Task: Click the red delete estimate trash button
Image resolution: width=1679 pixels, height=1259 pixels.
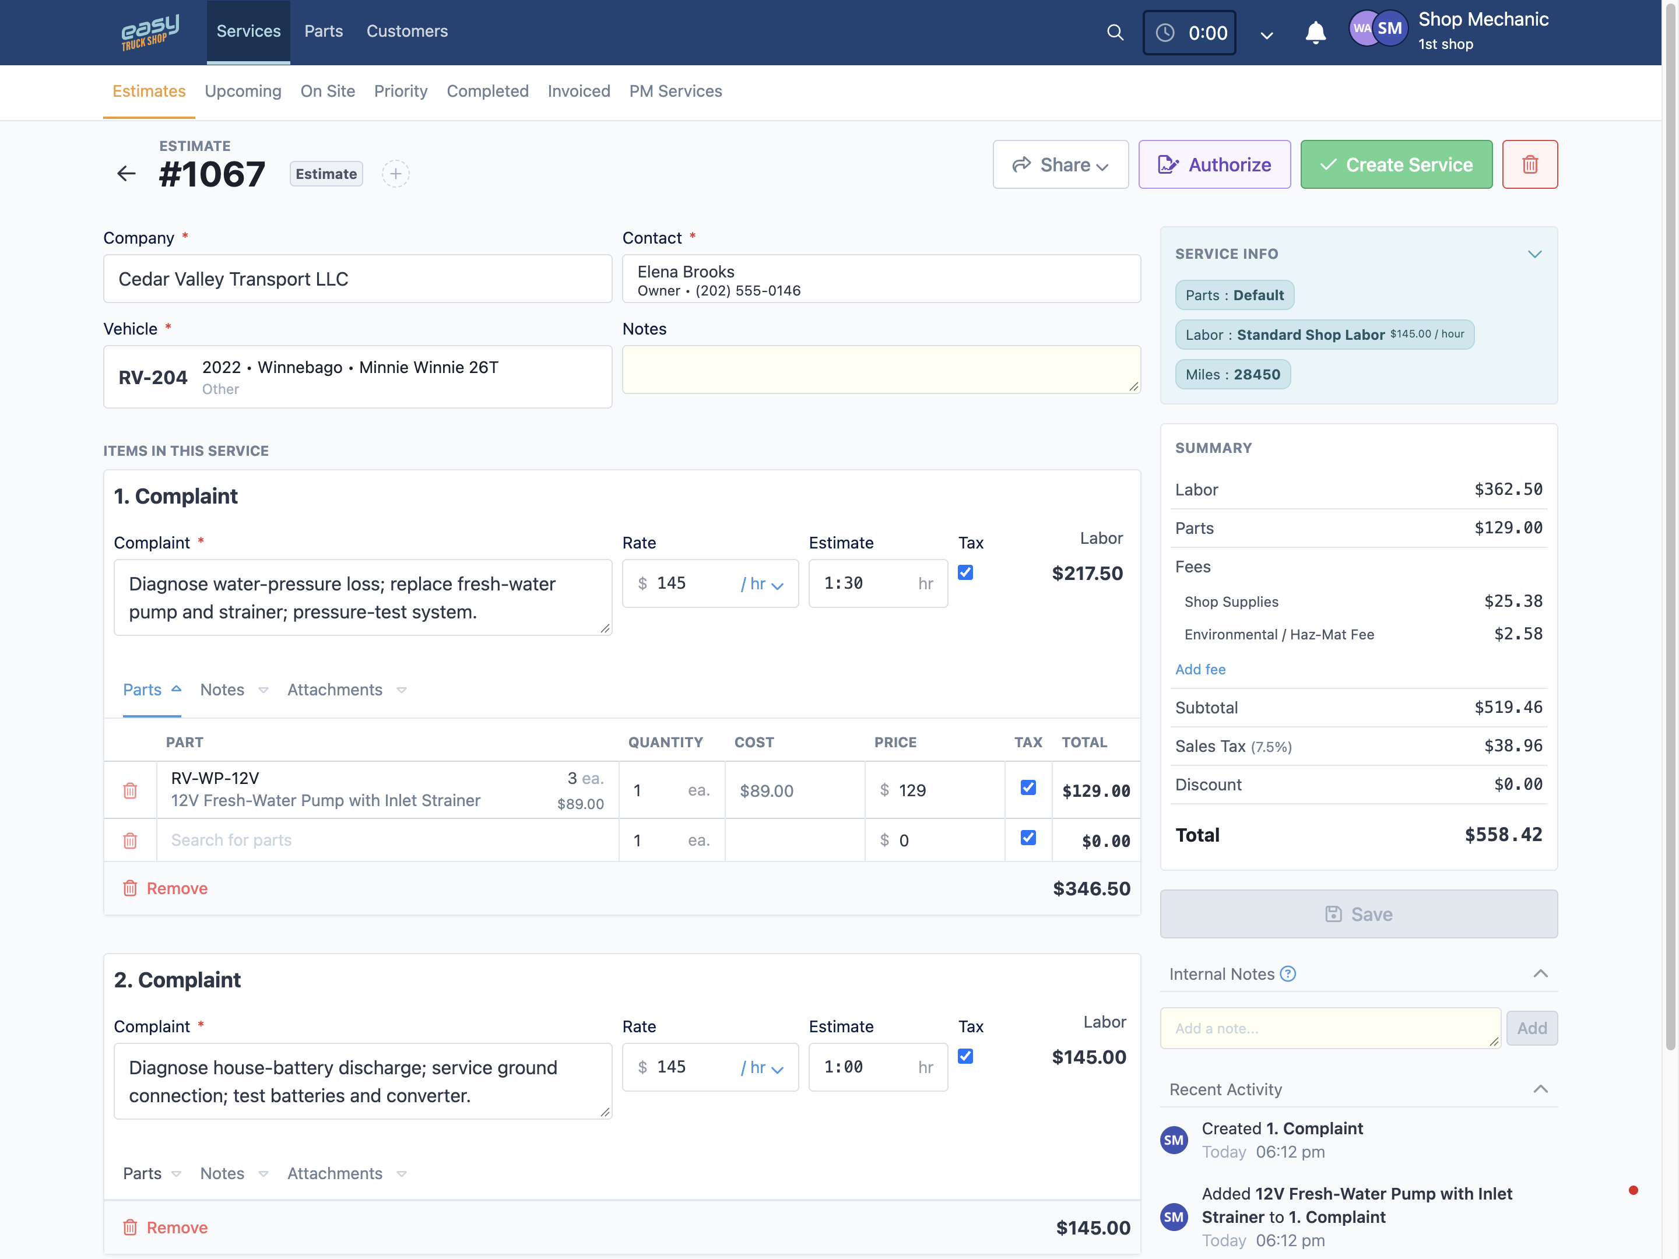Action: pyautogui.click(x=1530, y=165)
